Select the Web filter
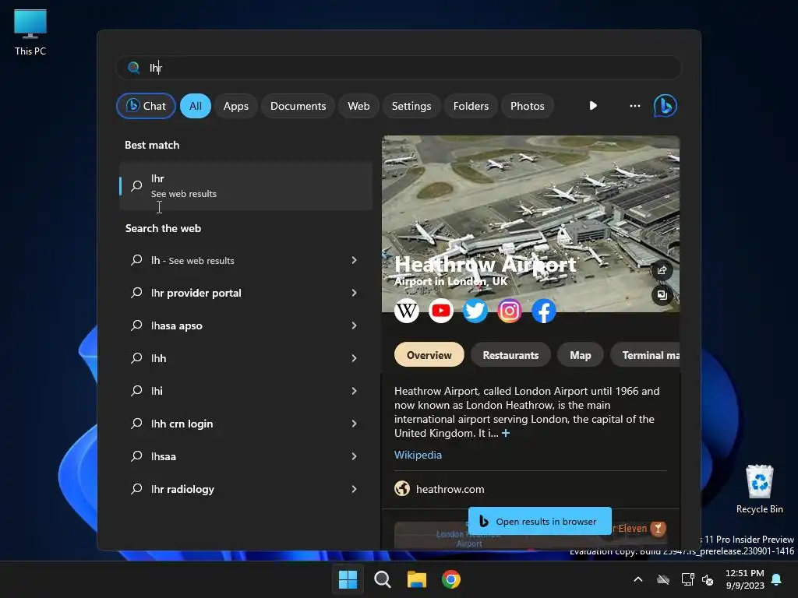This screenshot has width=798, height=598. click(x=358, y=106)
